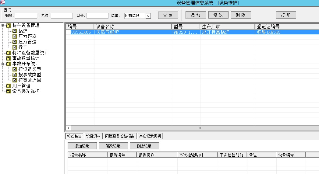Image resolution: width=319 pixels, height=174 pixels.
Task: Open 事故数量统计 in the tree
Action: pyautogui.click(x=26, y=58)
